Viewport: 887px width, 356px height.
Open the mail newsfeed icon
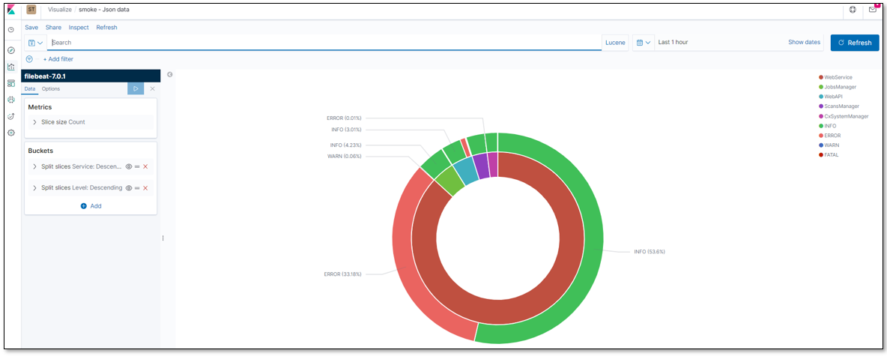point(873,10)
